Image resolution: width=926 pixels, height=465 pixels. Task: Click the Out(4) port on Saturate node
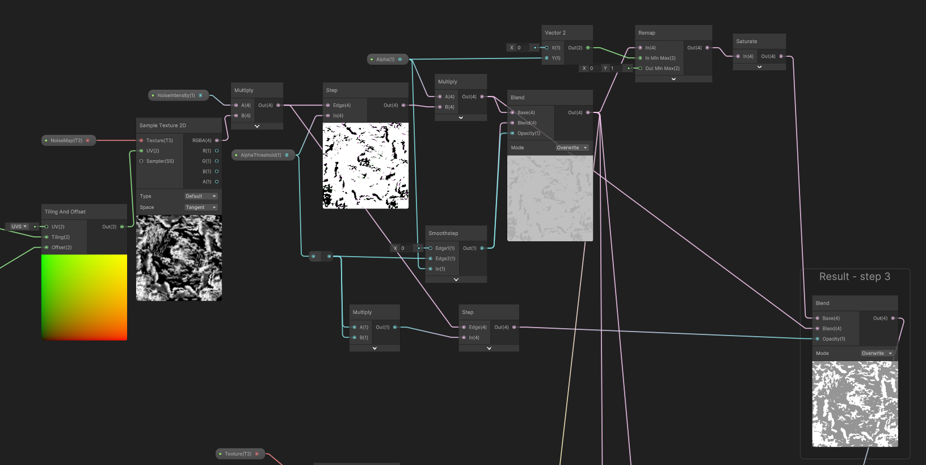click(x=781, y=56)
